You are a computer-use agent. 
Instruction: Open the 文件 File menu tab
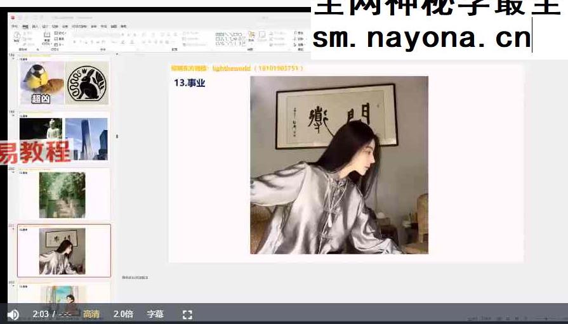coord(15,27)
